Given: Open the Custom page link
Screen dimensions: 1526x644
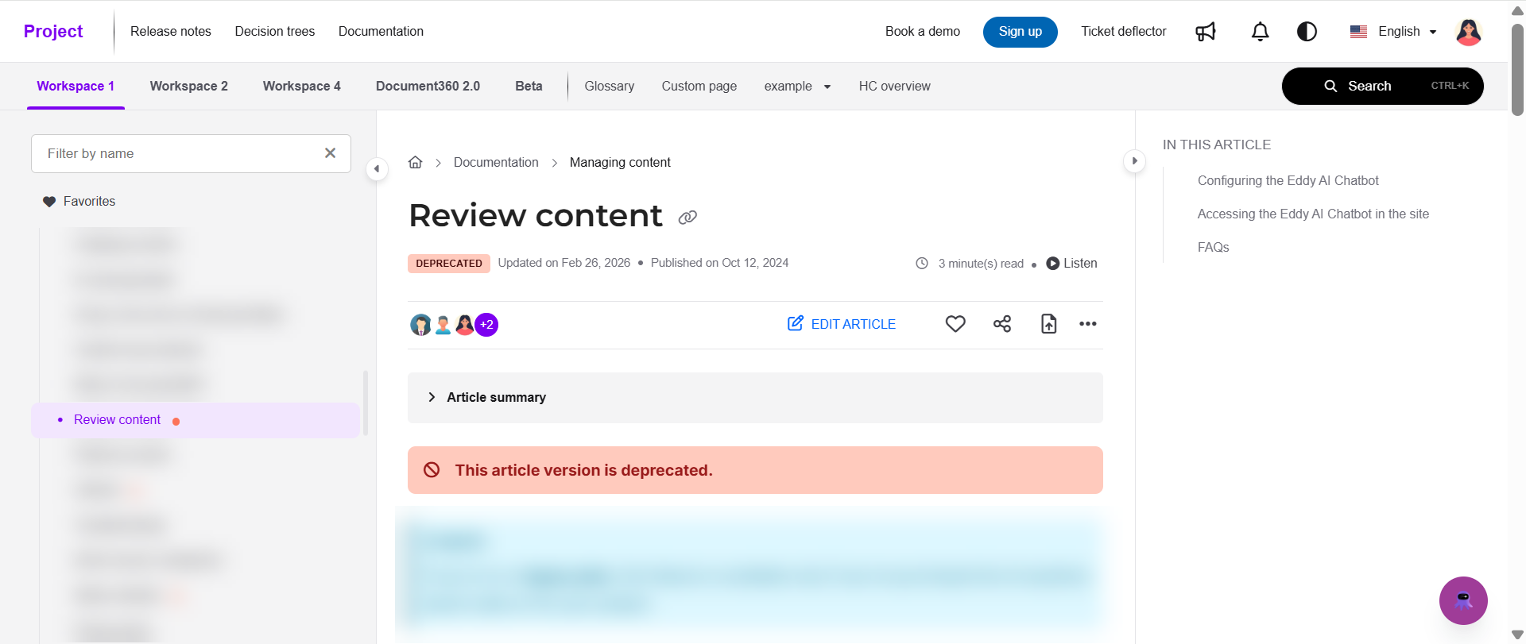Looking at the screenshot, I should click(699, 86).
